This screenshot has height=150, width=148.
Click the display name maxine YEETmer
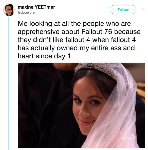point(36,7)
